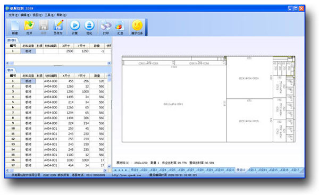This screenshot has height=195, width=319.
Task: Open the 汇总 (Summary) chart icon
Action: (x=120, y=27)
